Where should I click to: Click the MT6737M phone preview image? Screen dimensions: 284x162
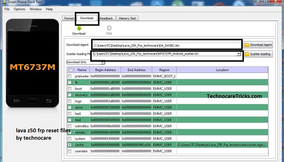coord(32,63)
